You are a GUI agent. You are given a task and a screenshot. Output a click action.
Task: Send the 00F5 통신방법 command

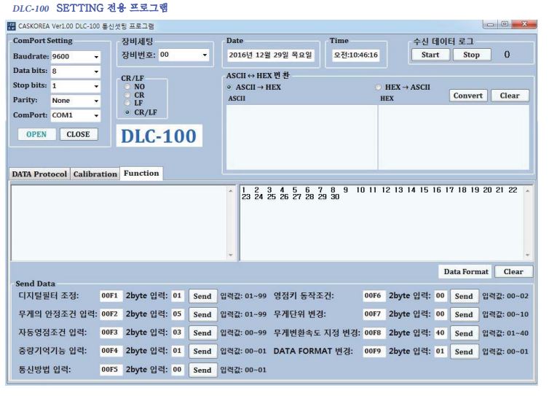202,370
